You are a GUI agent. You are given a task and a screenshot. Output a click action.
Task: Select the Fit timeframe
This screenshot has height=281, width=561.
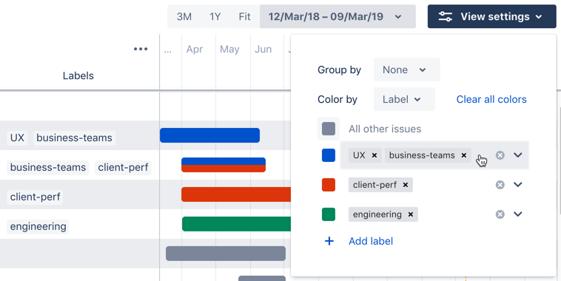[x=245, y=16]
